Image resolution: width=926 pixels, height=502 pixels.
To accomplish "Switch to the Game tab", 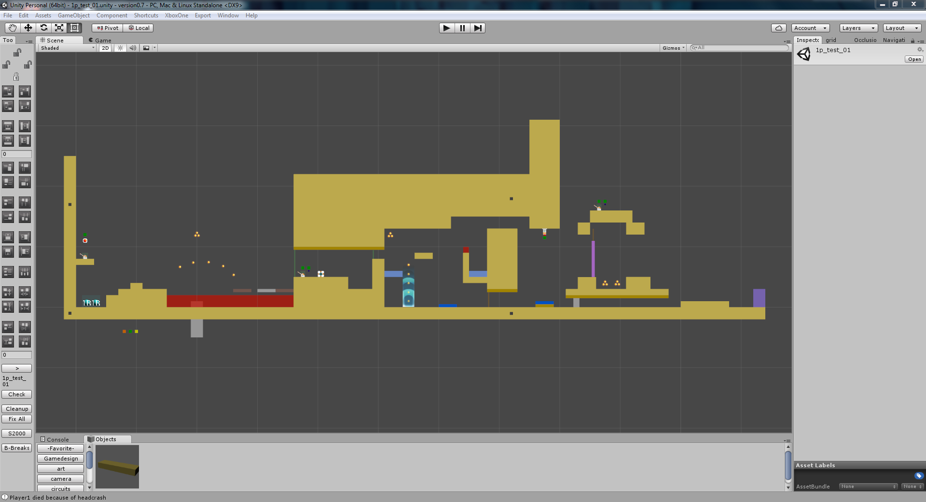I will click(x=100, y=41).
